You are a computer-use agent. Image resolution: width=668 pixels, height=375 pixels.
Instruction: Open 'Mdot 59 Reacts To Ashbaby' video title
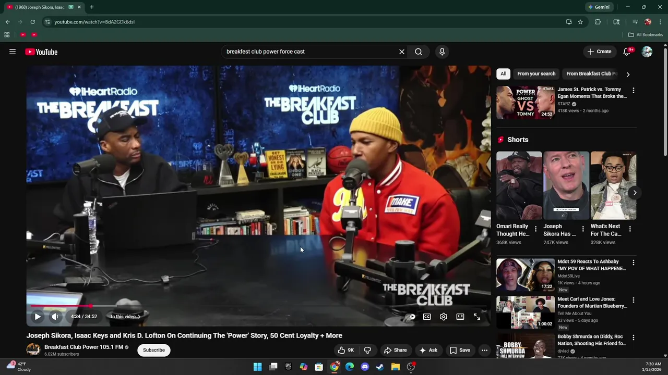(x=592, y=265)
